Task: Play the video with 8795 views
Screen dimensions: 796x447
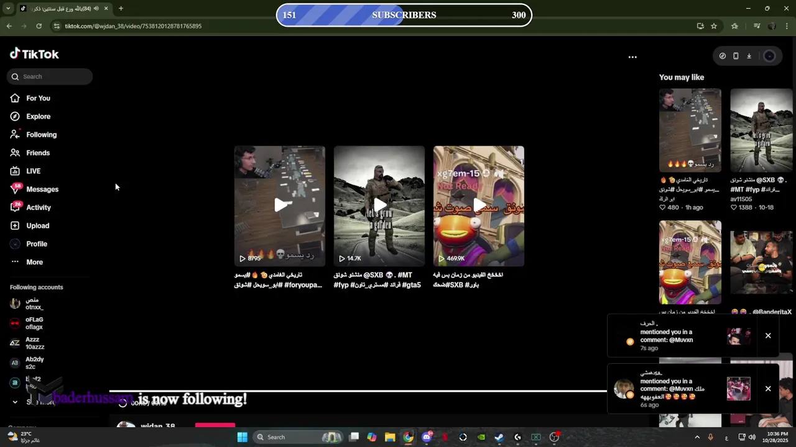Action: point(279,205)
